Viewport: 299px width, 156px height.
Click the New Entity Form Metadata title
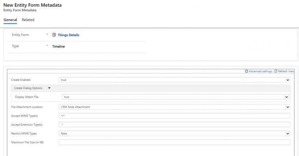tap(32, 5)
